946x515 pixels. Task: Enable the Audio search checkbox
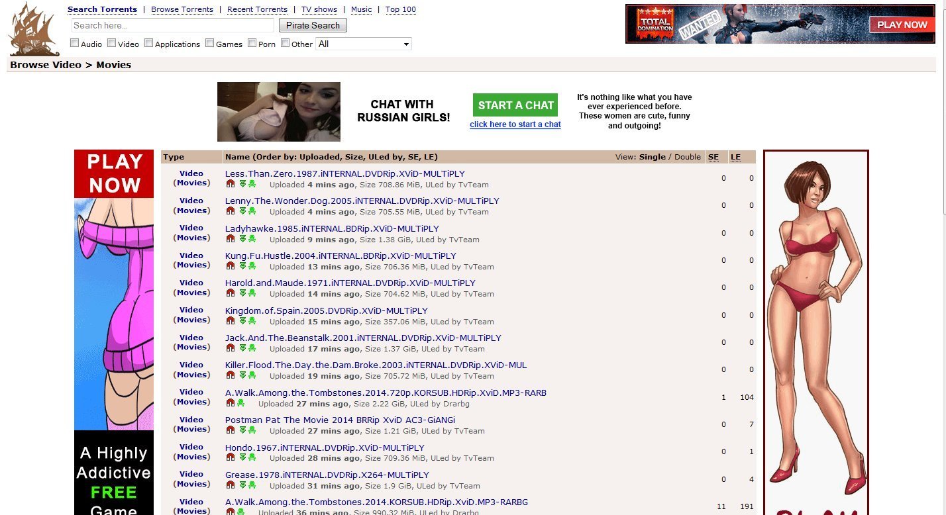[75, 43]
